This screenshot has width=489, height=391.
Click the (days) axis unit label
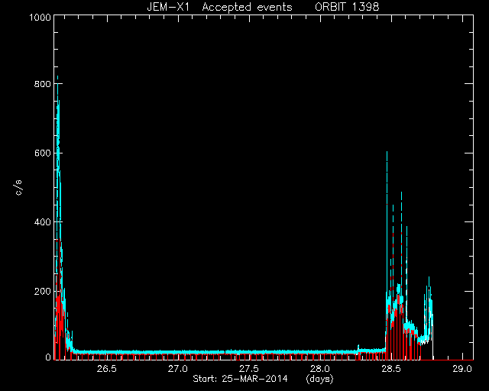click(x=319, y=379)
